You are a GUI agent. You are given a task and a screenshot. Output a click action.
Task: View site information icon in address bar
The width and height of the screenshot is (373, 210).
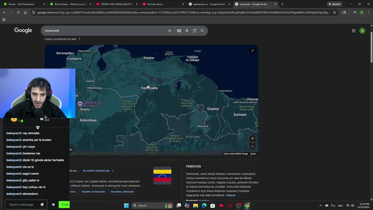click(34, 13)
